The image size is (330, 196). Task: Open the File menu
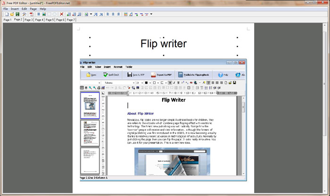(x=6, y=9)
